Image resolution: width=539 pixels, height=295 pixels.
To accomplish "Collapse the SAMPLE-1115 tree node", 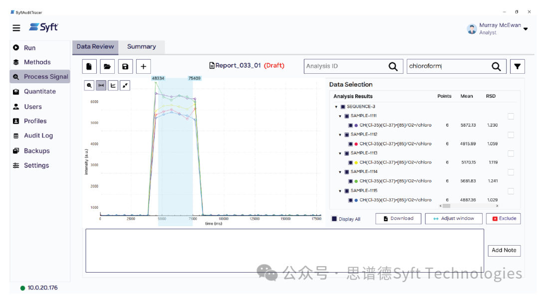I will click(340, 190).
